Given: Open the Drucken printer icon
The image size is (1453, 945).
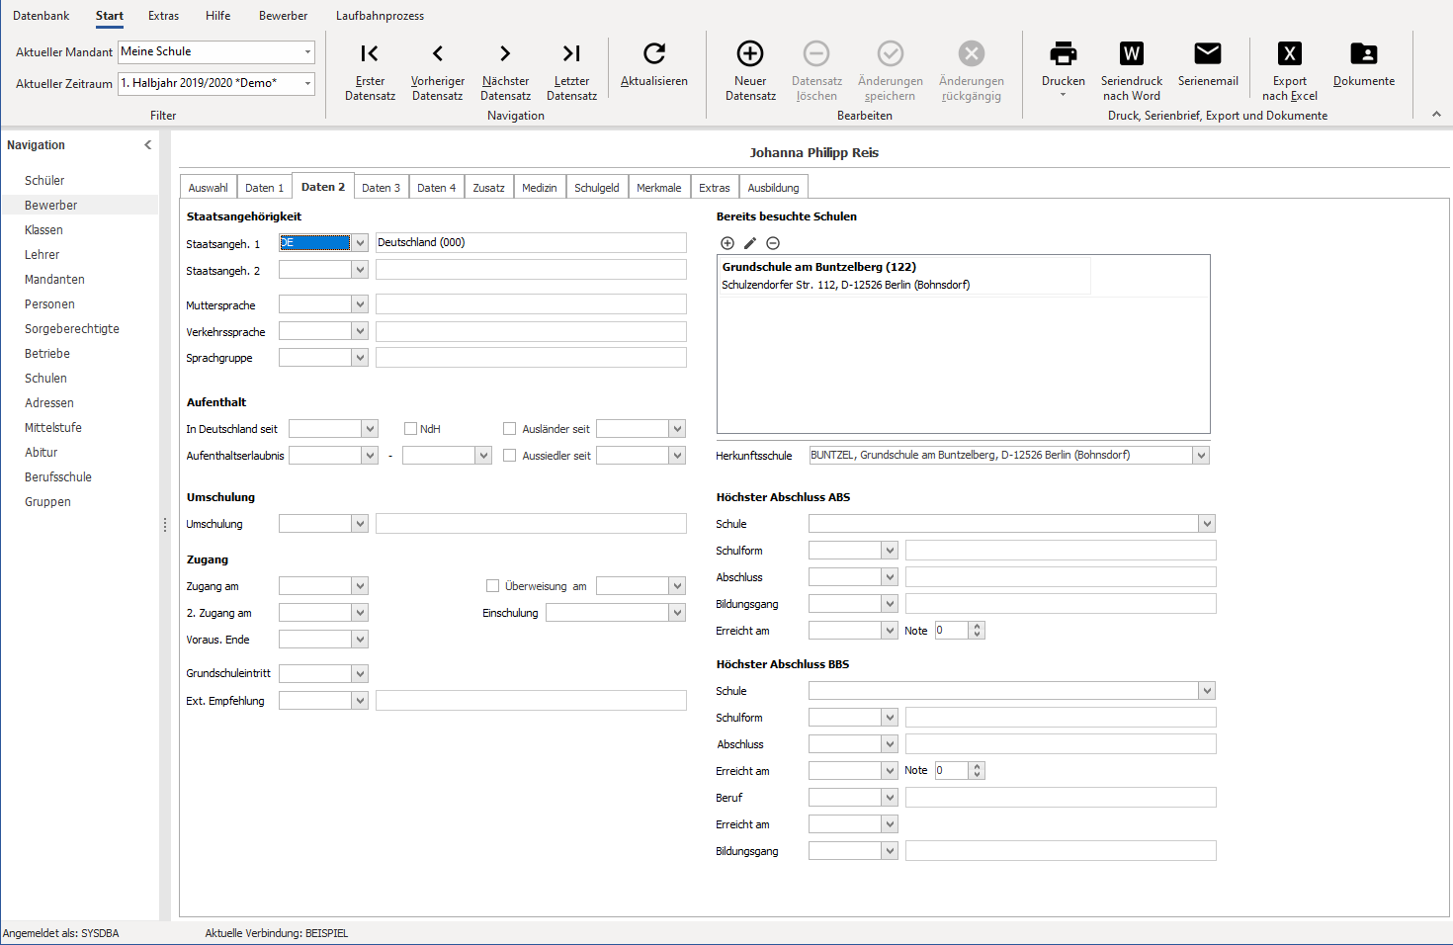Looking at the screenshot, I should click(x=1063, y=53).
